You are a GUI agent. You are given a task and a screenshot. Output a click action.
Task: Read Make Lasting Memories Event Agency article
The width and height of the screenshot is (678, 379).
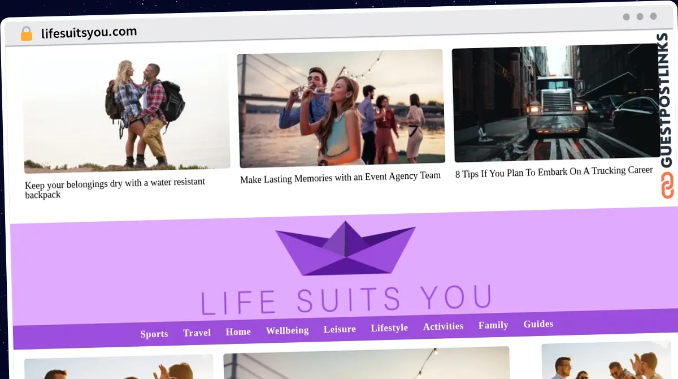point(340,178)
